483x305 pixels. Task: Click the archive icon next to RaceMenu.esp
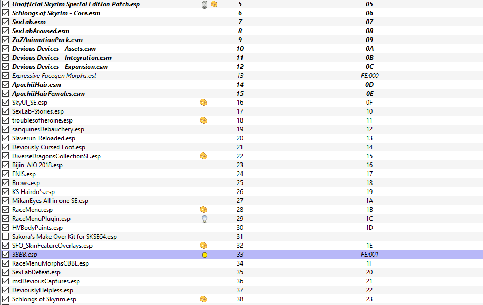click(204, 210)
